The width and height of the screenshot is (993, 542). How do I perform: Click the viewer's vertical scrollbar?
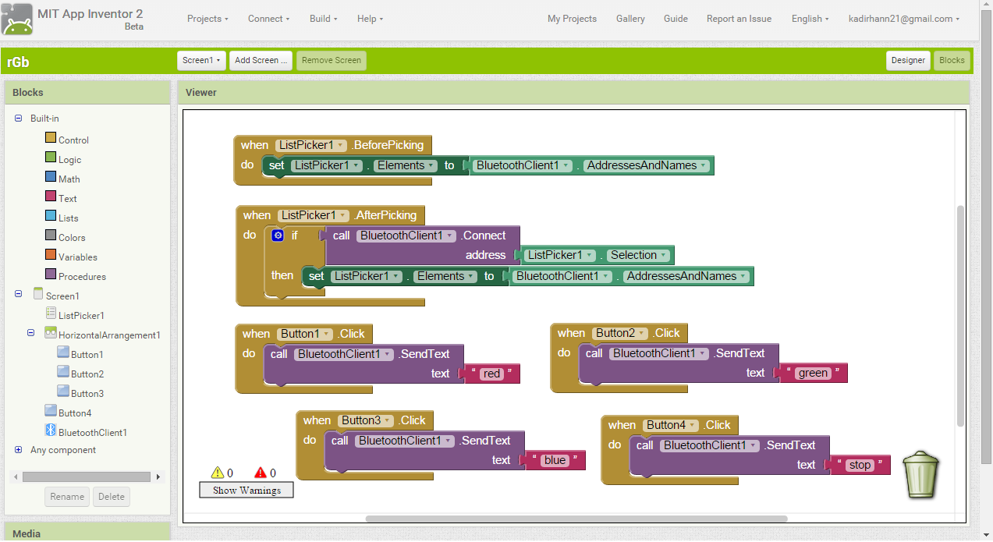click(960, 316)
